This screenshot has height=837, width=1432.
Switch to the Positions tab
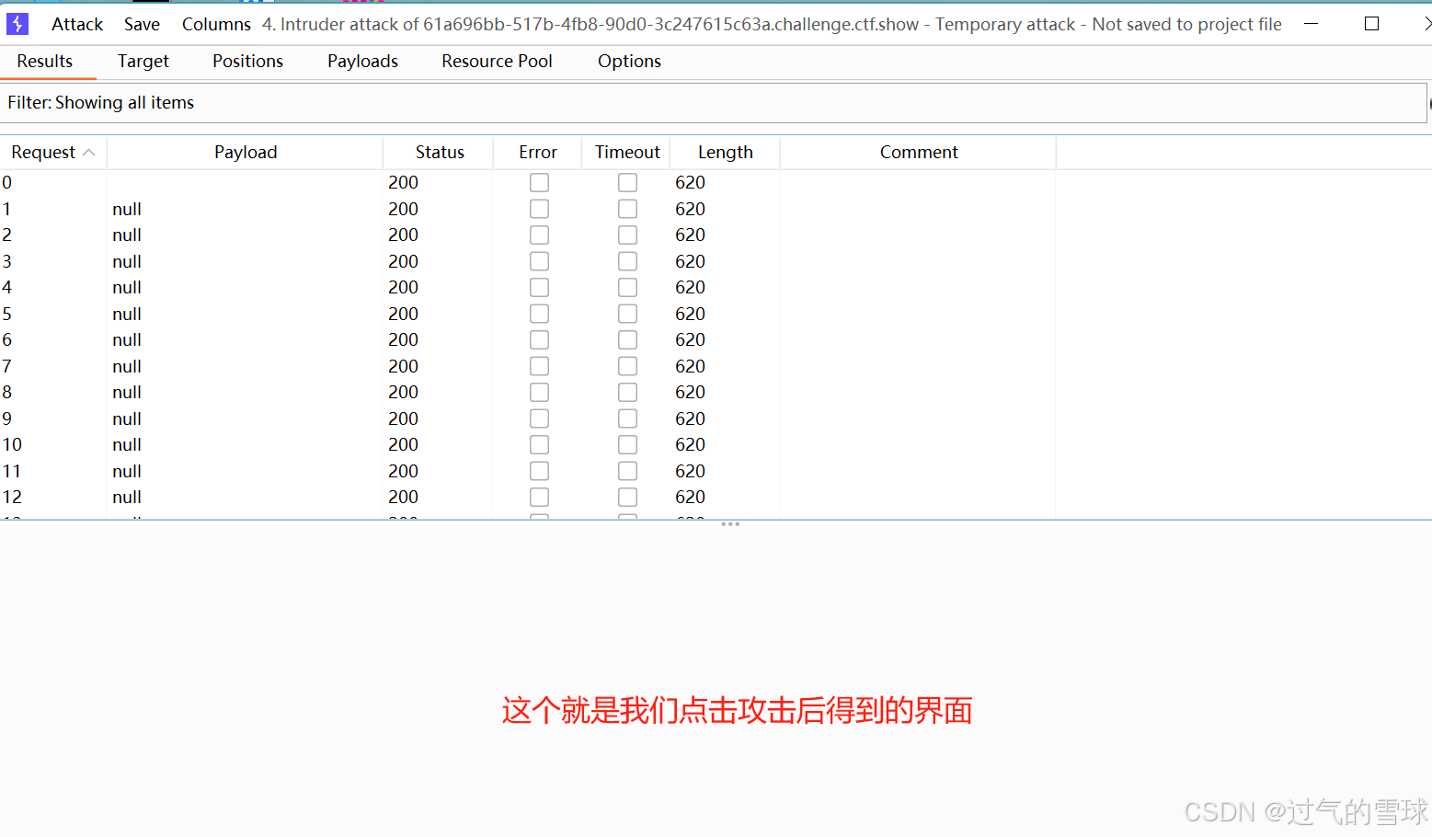(x=246, y=61)
